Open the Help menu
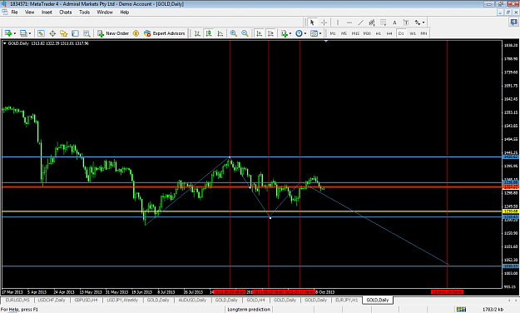Viewport: 520px width, 313px height. (124, 12)
